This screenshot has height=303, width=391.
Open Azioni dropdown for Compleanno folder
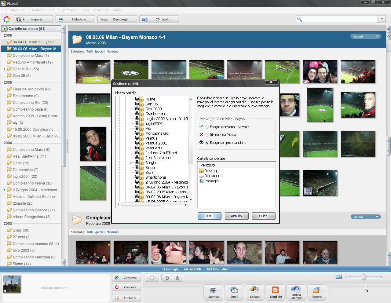[366, 217]
